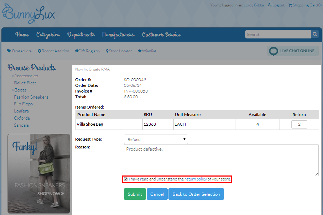Open Recent Addition plus icon link
The height and width of the screenshot is (215, 323).
[40, 51]
